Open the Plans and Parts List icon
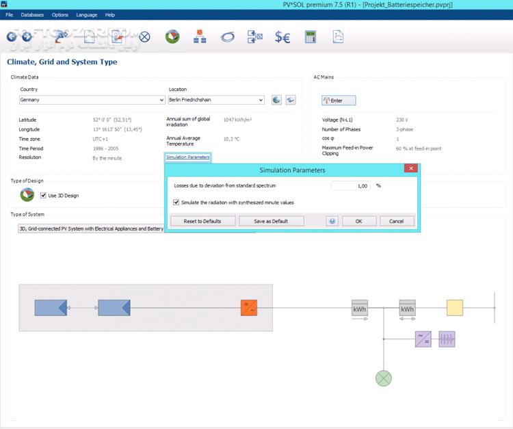The image size is (513, 429). (255, 37)
